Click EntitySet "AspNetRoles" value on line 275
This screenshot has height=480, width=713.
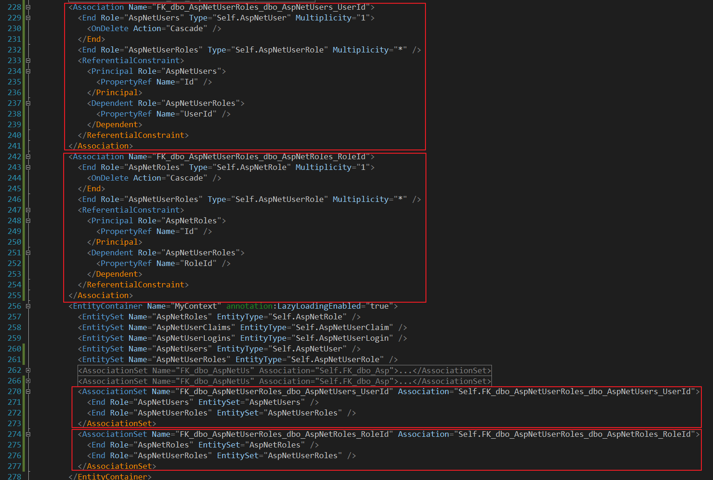[275, 445]
